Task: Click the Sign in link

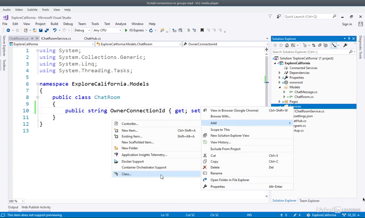Action: tap(347, 24)
